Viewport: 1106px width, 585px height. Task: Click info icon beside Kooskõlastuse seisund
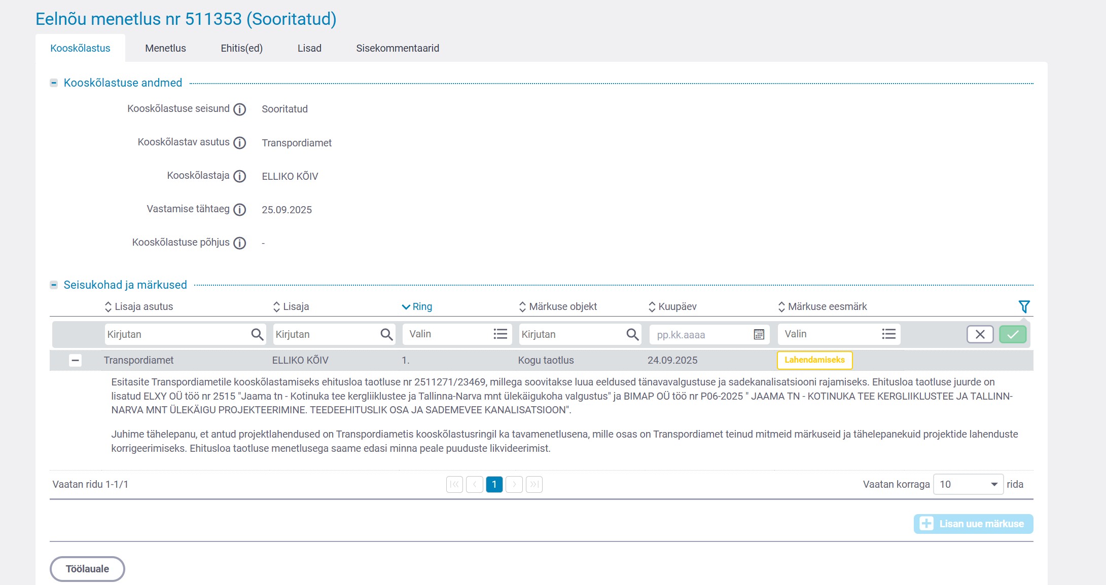(x=239, y=109)
